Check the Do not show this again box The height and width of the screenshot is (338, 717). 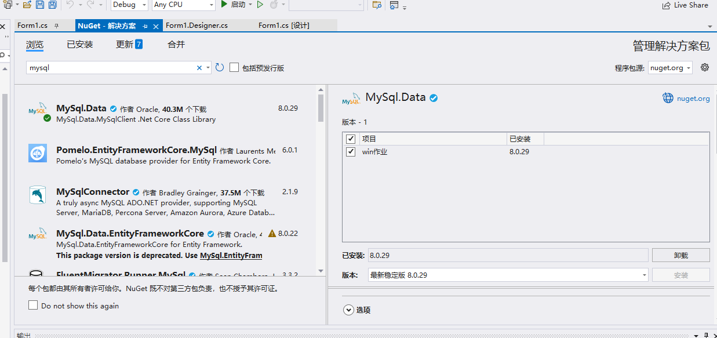coord(32,305)
